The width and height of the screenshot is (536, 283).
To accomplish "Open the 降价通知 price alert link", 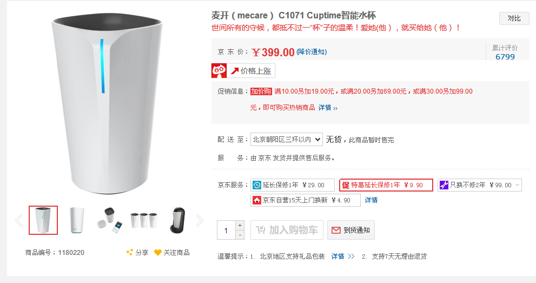I will coord(312,52).
